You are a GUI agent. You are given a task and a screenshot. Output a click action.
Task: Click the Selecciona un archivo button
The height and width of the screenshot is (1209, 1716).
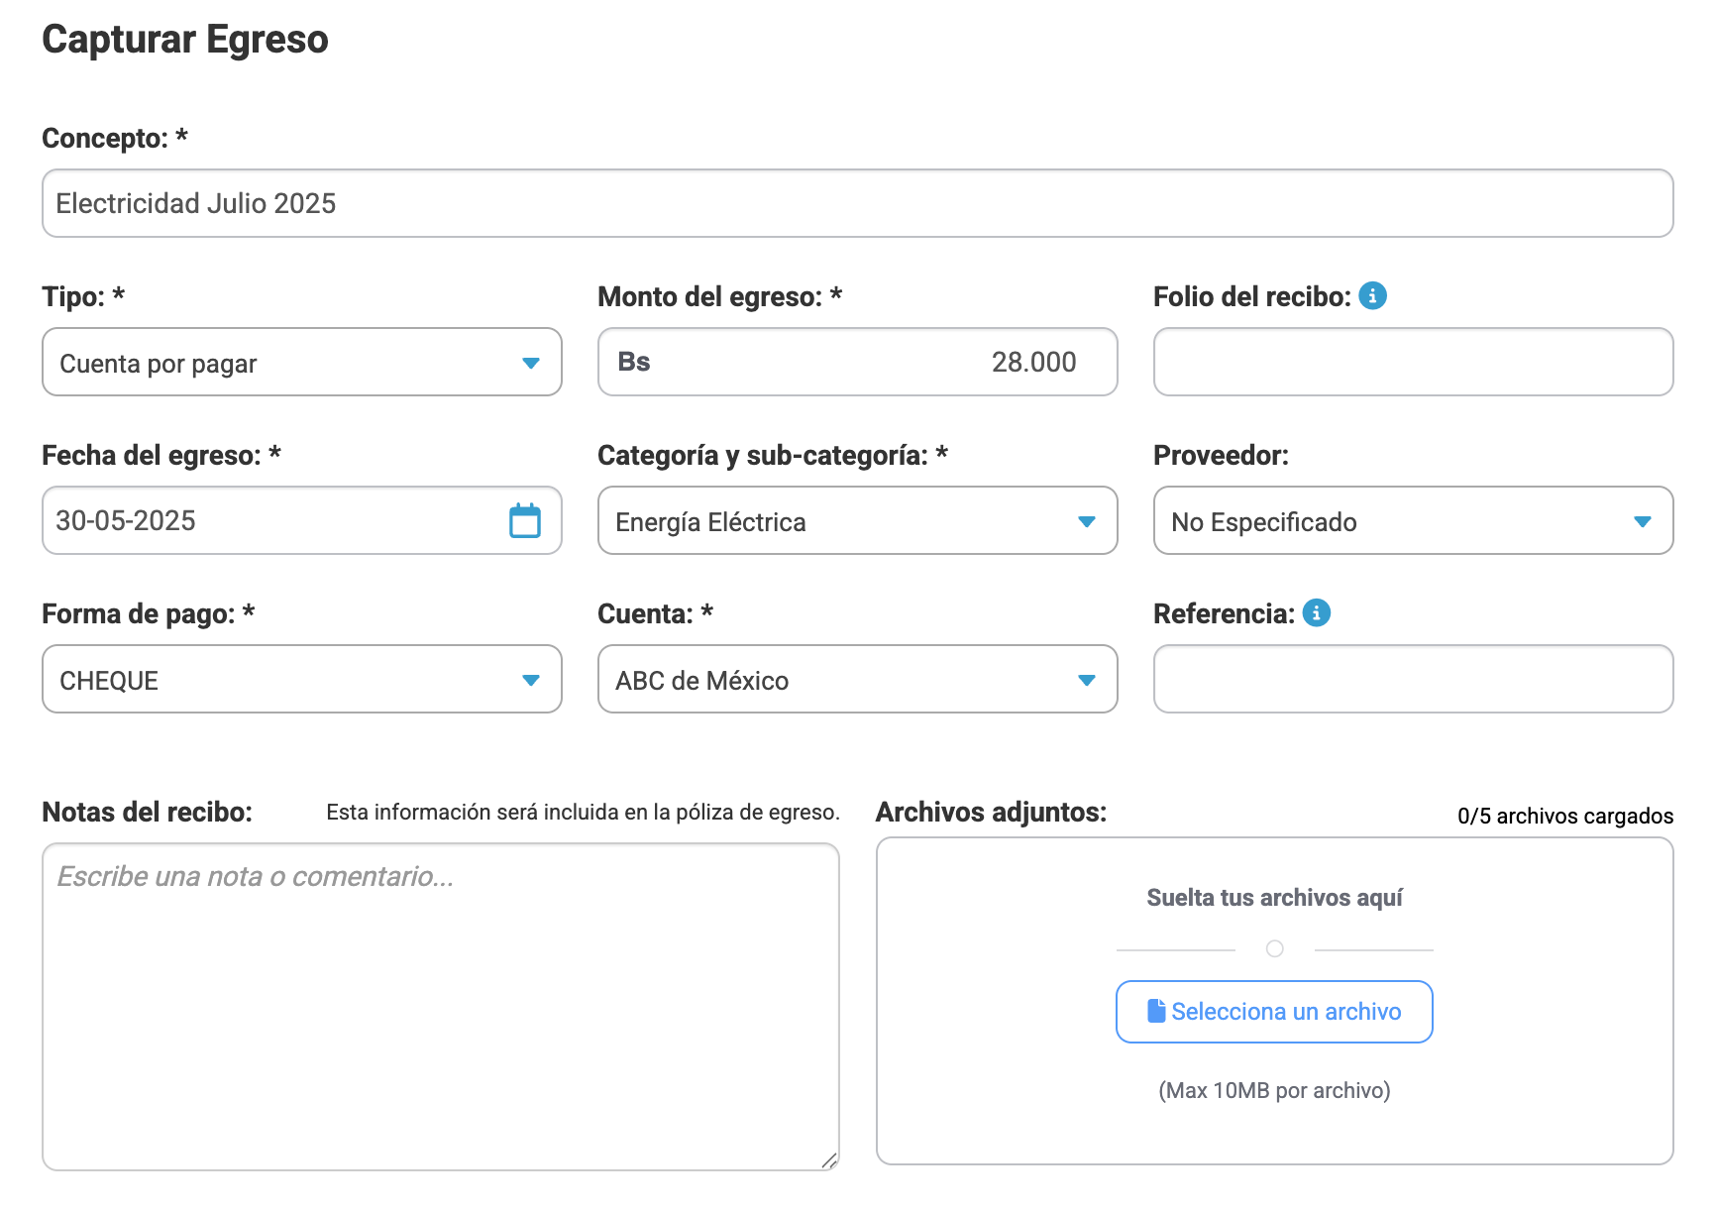(x=1274, y=1012)
